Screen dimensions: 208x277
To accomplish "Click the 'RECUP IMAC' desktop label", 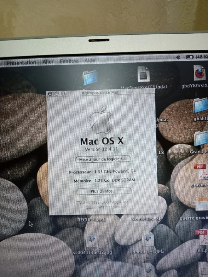I will [x=92, y=220].
